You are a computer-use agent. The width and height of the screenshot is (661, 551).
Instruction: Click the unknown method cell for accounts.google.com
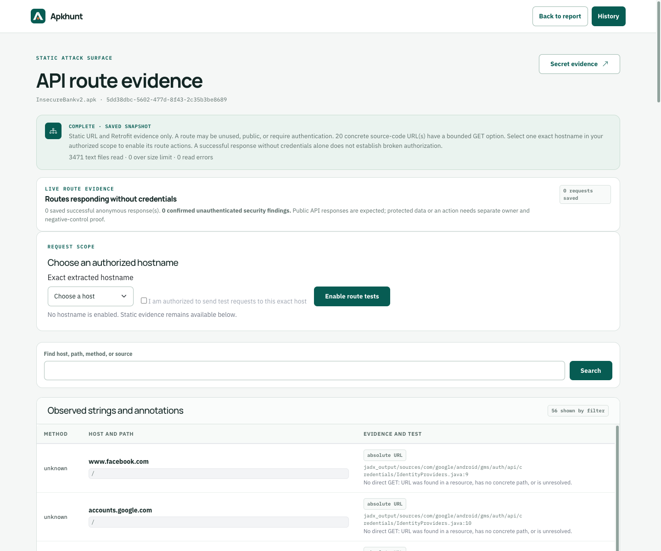click(56, 517)
